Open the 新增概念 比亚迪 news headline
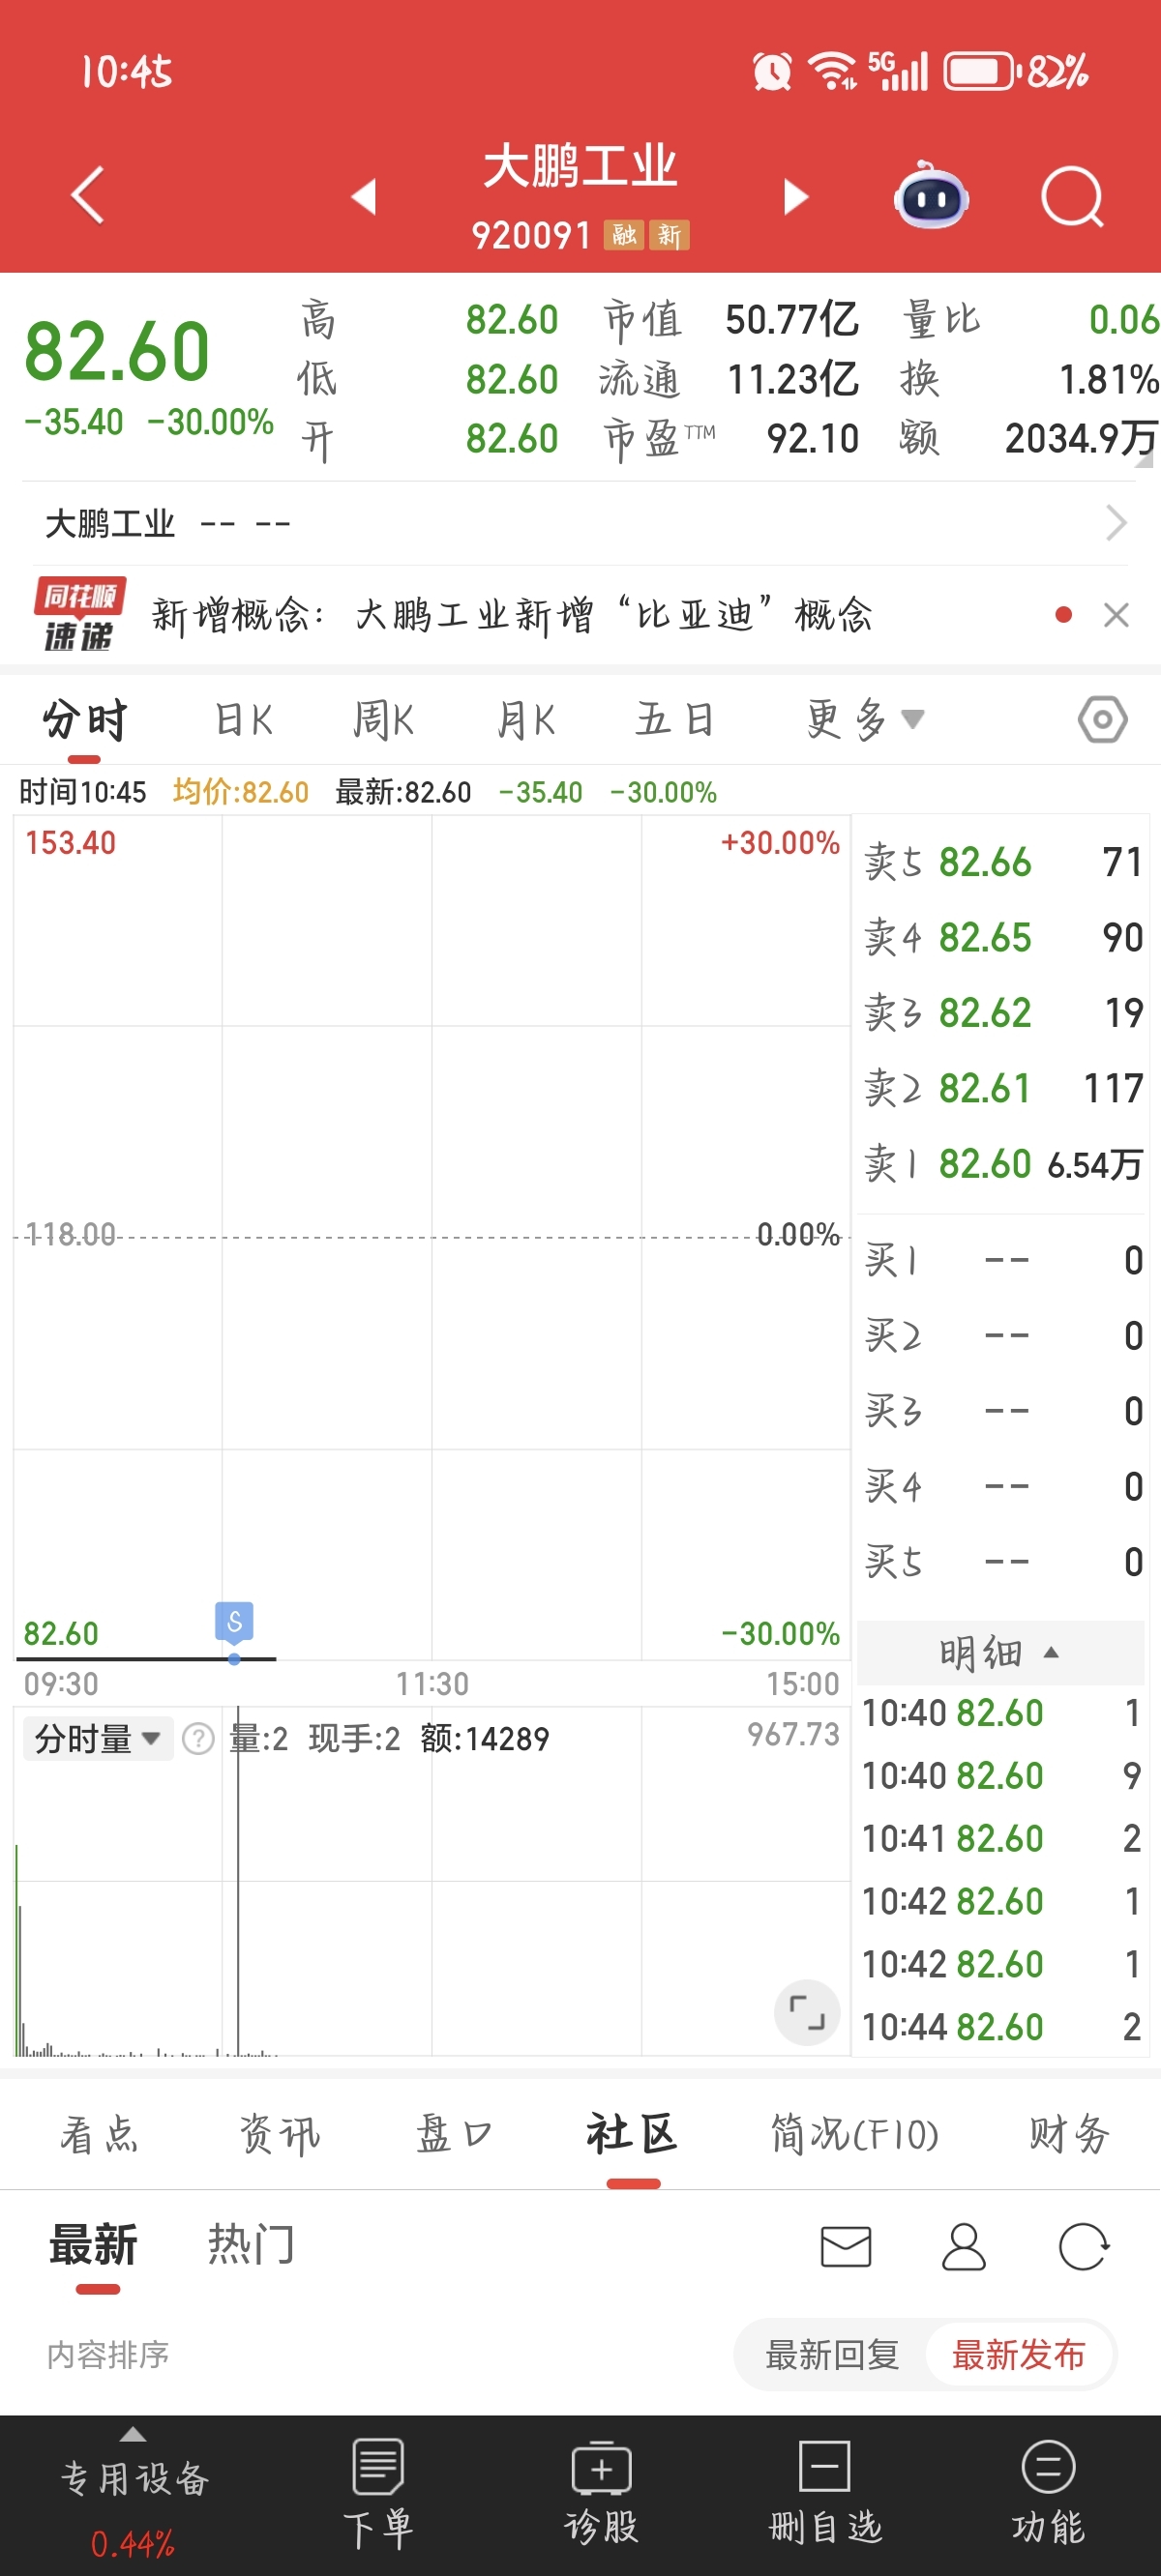Image resolution: width=1161 pixels, height=2576 pixels. (x=512, y=614)
